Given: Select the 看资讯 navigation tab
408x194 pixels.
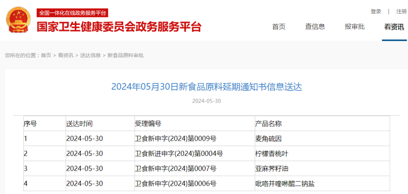Looking at the screenshot, I should 394,27.
